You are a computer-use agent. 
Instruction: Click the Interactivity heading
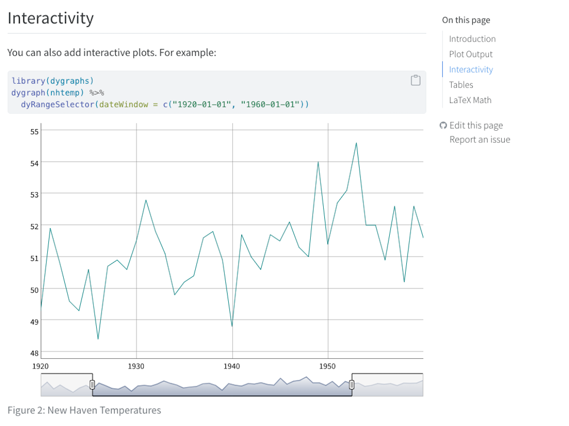[51, 18]
